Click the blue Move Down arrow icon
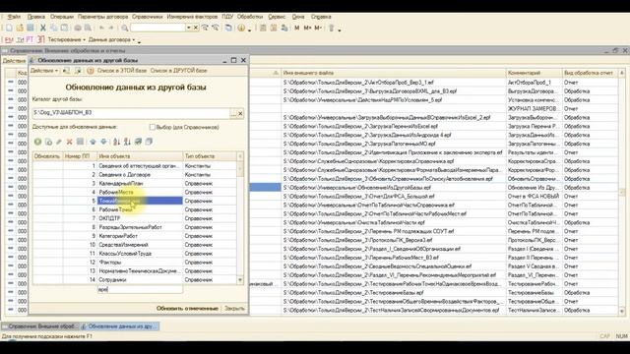The height and width of the screenshot is (354, 630). [103, 142]
